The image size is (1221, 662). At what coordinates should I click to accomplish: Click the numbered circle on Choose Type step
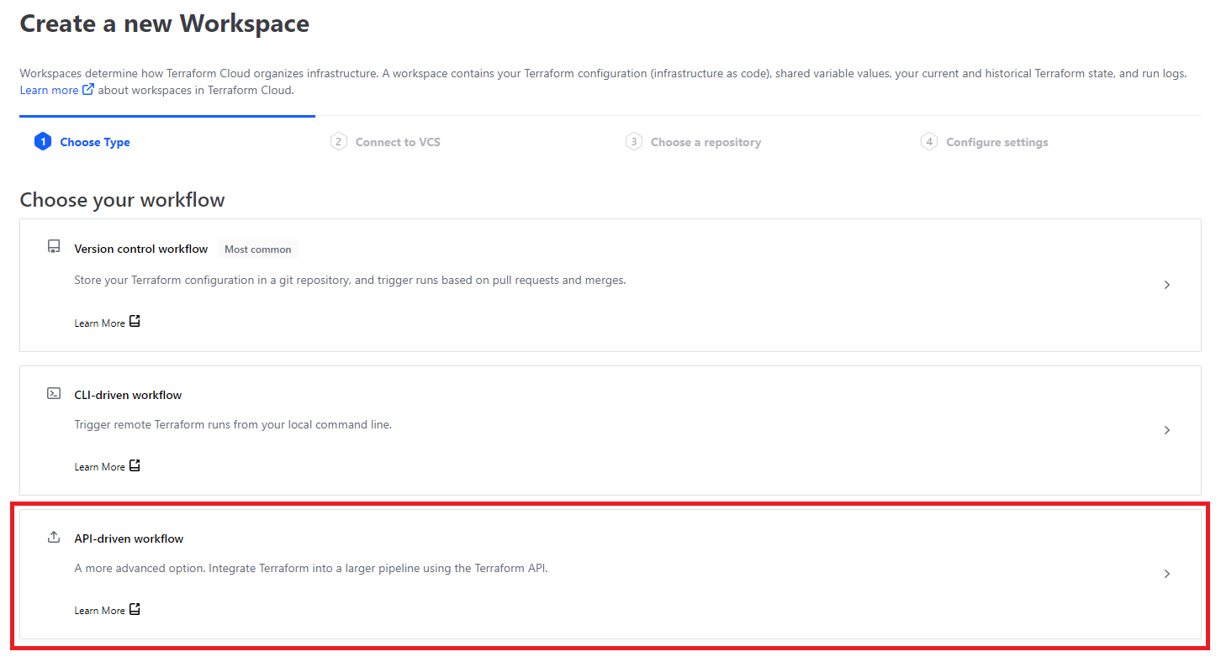(x=43, y=141)
